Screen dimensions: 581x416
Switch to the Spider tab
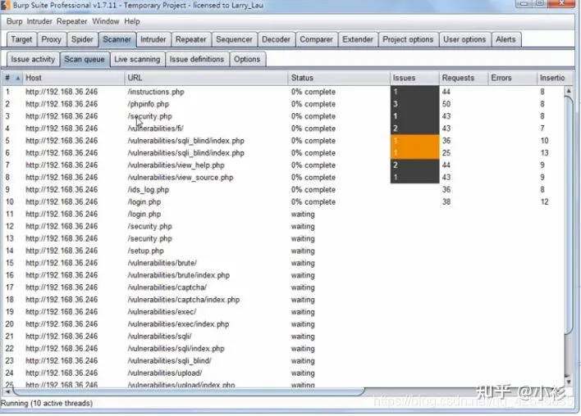point(82,39)
